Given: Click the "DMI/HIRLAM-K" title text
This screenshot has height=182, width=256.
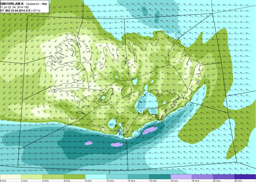Looking at the screenshot, I should [x=12, y=4].
